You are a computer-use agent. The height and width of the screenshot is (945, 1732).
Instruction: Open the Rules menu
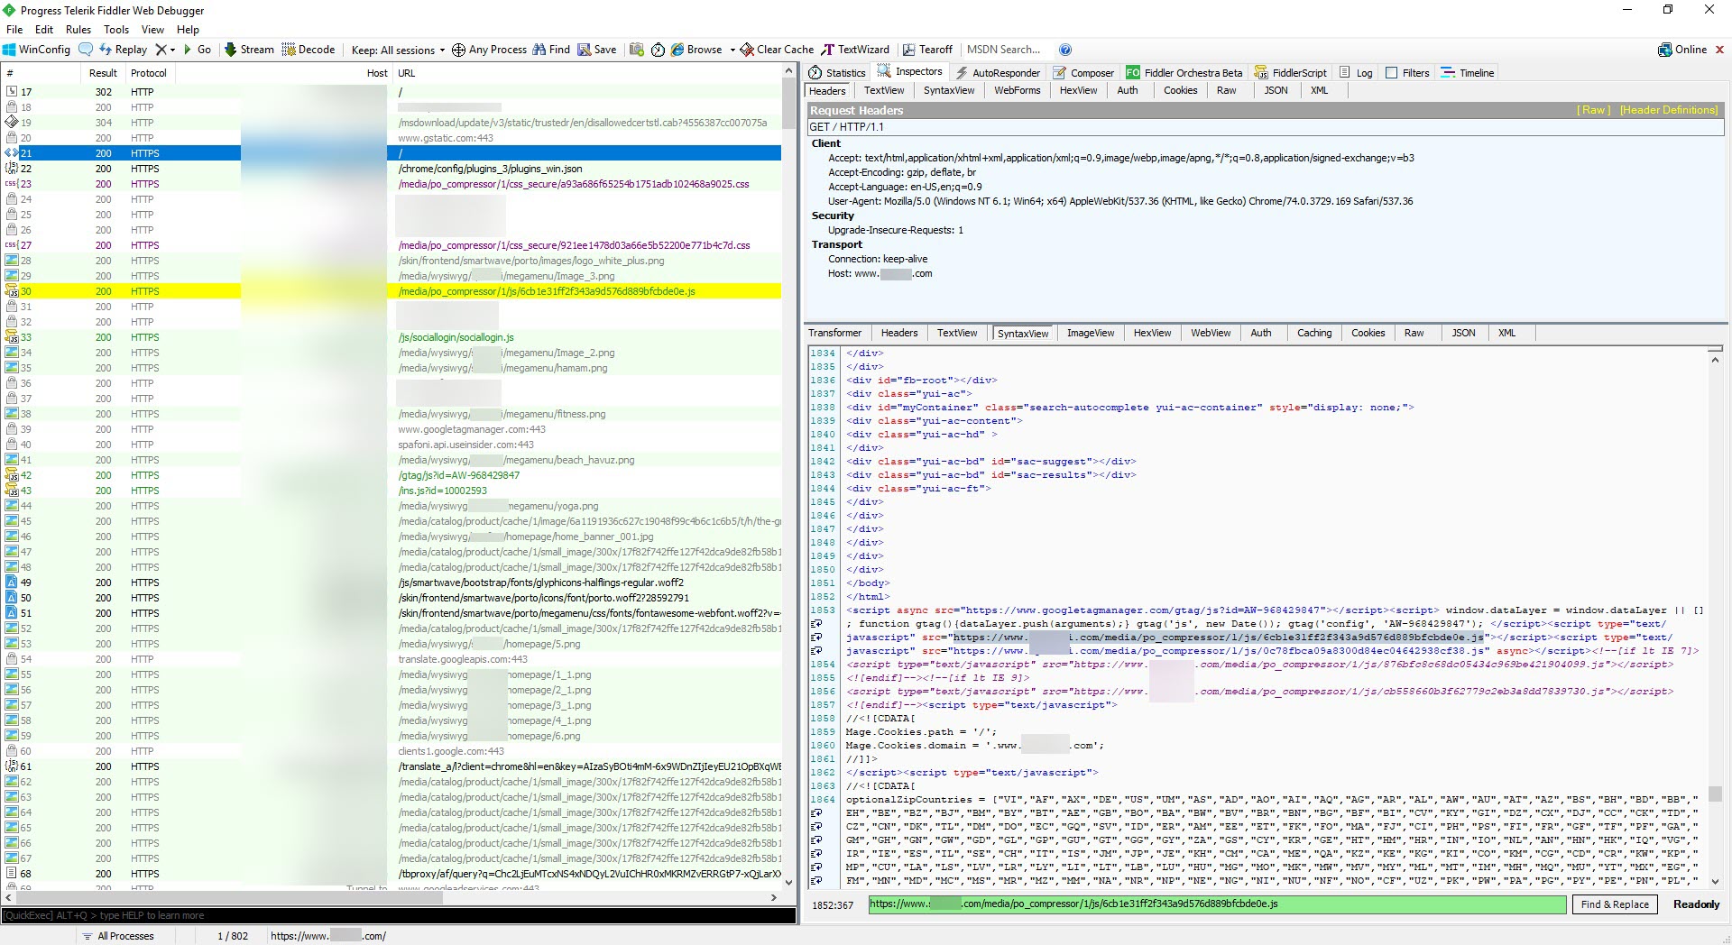tap(78, 30)
